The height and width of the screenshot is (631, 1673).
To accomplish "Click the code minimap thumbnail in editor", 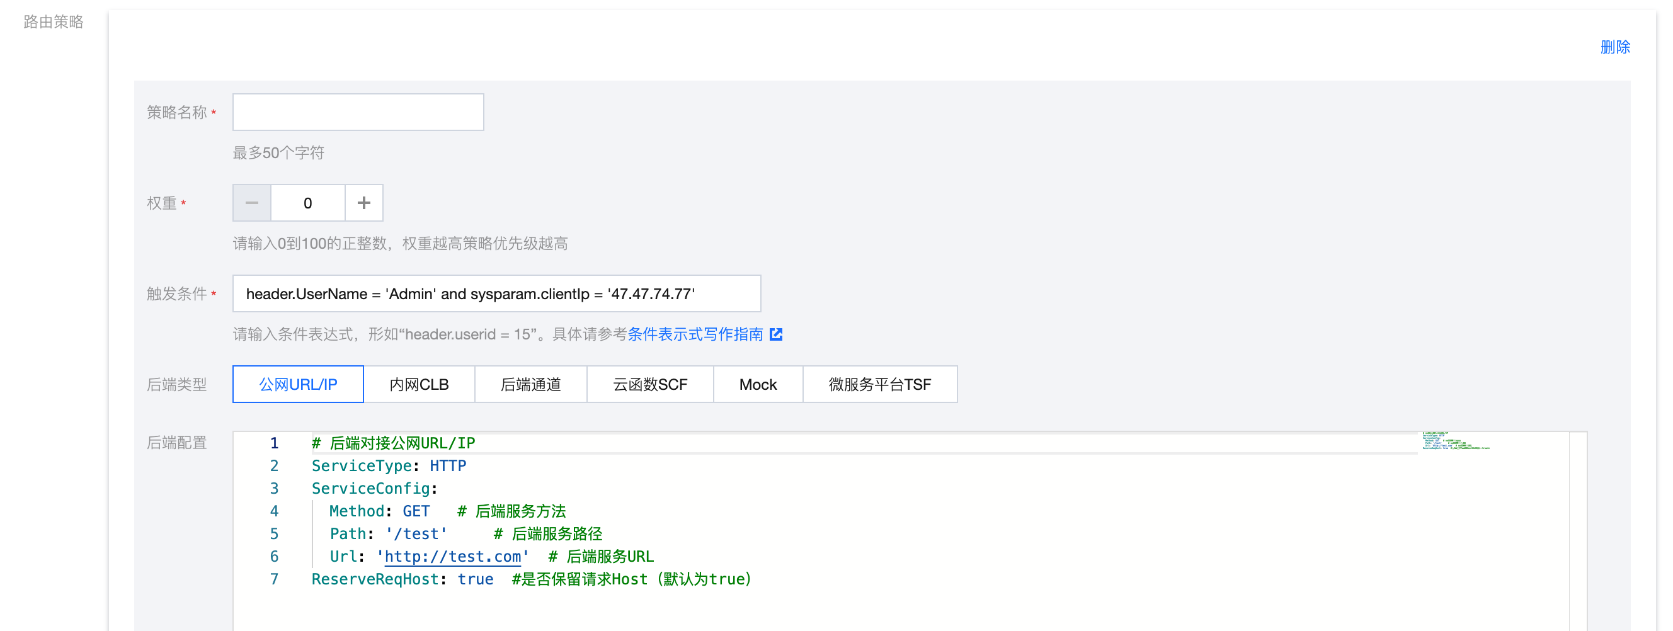I will pyautogui.click(x=1456, y=441).
